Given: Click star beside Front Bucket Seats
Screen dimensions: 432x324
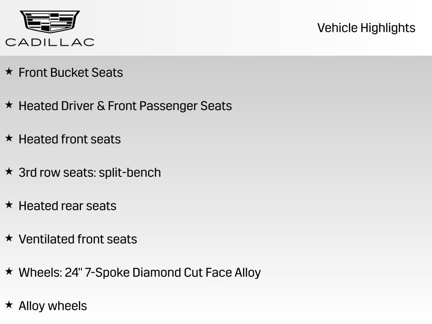Looking at the screenshot, I should coord(9,72).
